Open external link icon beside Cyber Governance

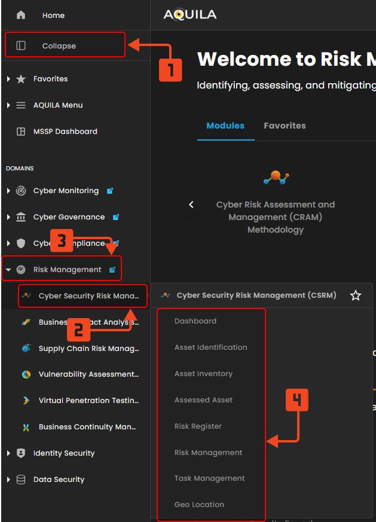click(116, 217)
